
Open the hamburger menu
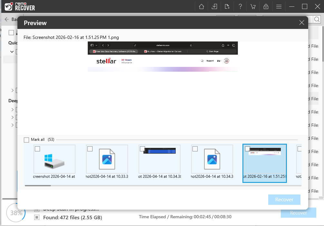coord(279,6)
